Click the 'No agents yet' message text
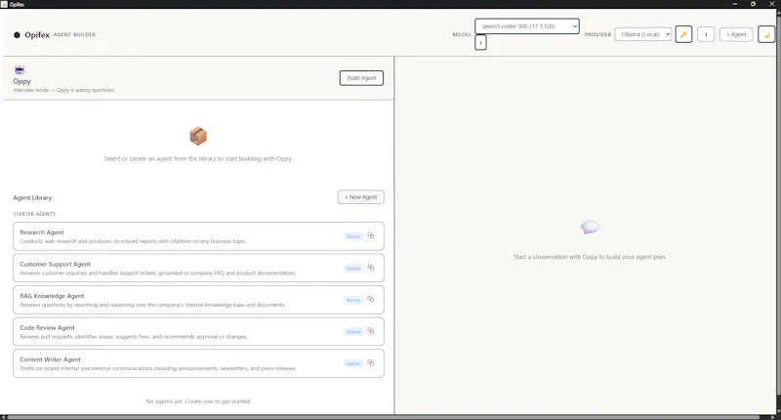781x420 pixels. pos(198,401)
